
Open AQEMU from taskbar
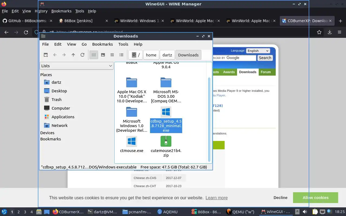(x=167, y=212)
